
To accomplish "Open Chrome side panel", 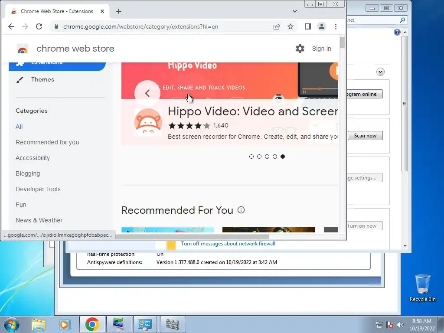I will (x=308, y=26).
